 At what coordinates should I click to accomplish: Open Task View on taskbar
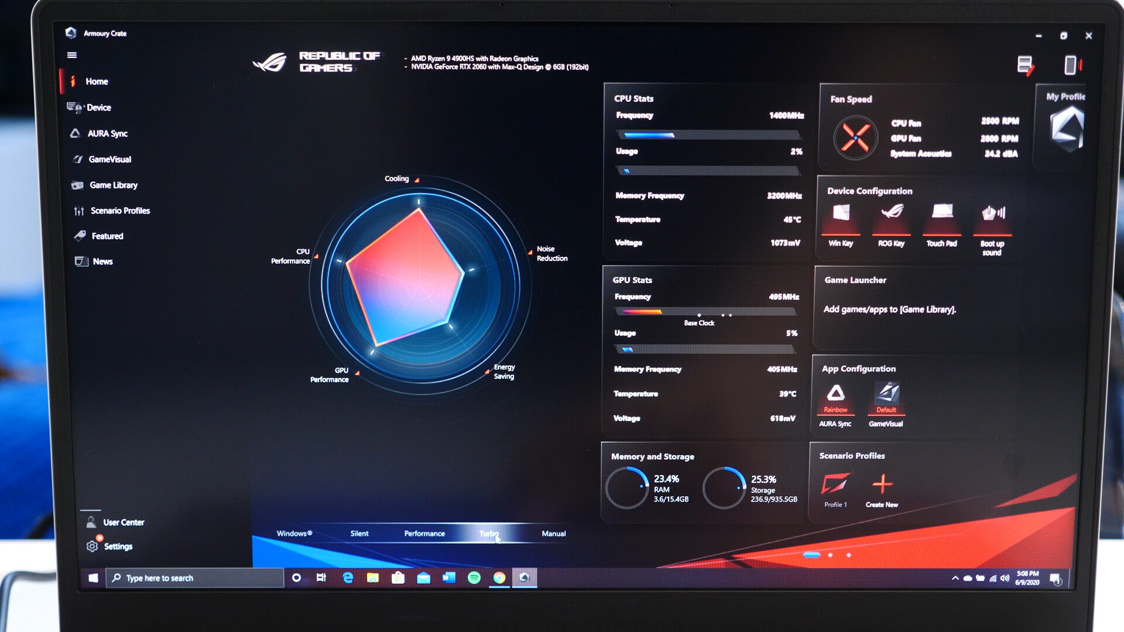(321, 578)
